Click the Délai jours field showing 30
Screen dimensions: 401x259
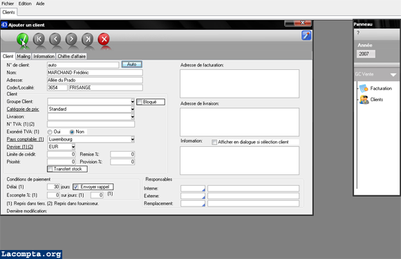[53, 187]
